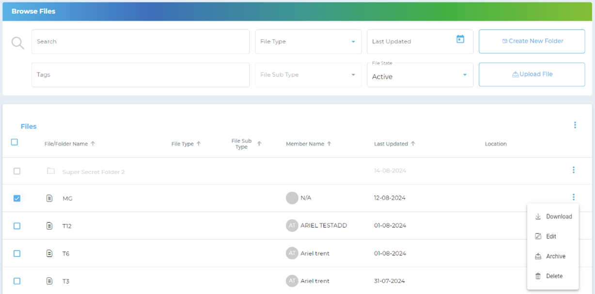
Task: Sort by Last Updated column arrow
Action: coord(413,144)
